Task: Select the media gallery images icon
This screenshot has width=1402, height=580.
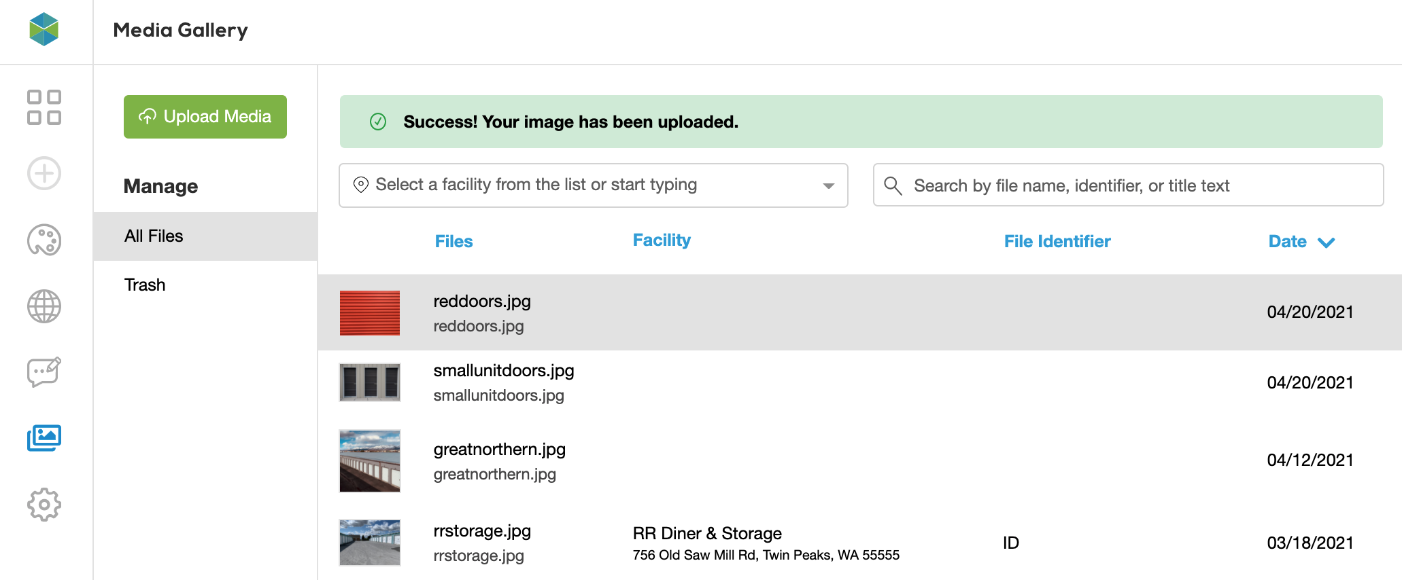Action: pos(44,438)
